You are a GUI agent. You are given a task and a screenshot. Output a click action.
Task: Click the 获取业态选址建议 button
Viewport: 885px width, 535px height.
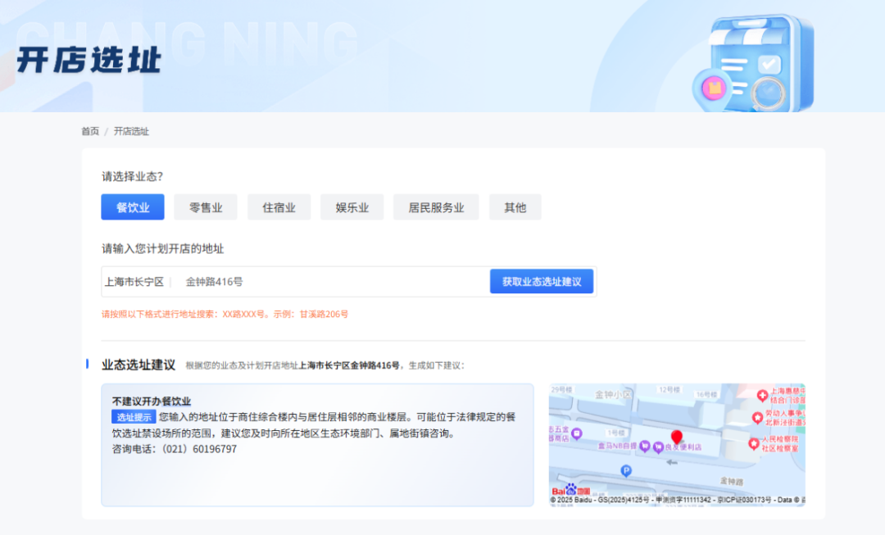tap(542, 280)
